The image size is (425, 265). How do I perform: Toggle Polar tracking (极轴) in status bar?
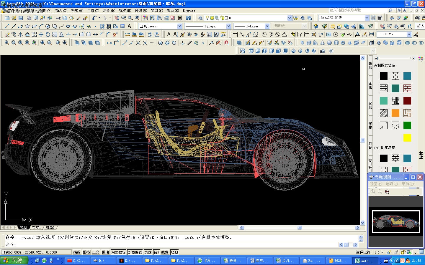click(x=105, y=252)
